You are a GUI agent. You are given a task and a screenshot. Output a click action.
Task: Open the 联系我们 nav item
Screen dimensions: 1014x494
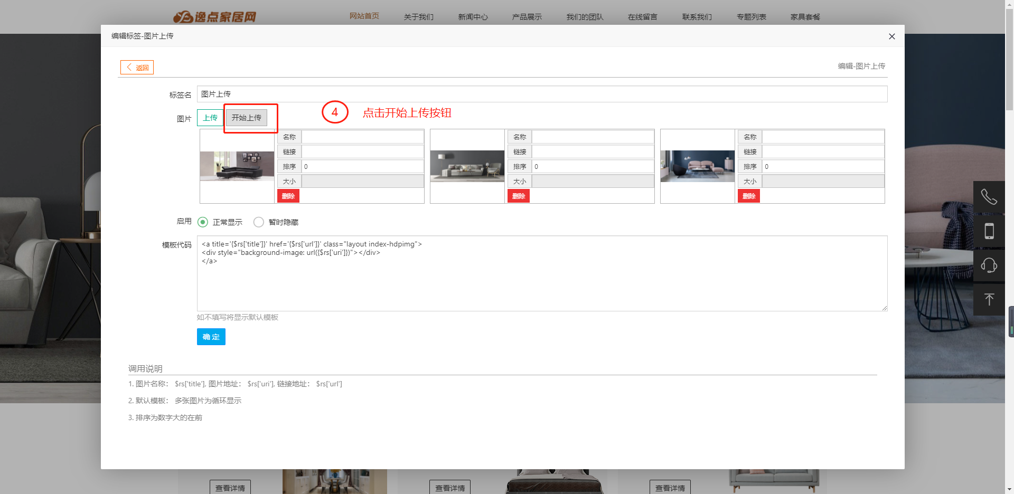(697, 17)
